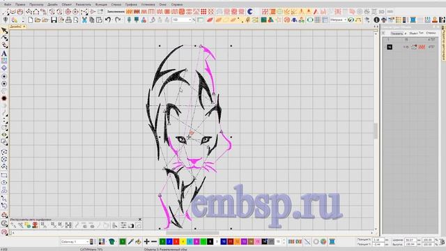The image size is (446, 251).
Task: Click the blue C stitch icon
Action: [x=249, y=12]
